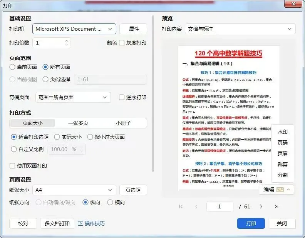The height and width of the screenshot is (238, 305).
Task: Click the document preview thumbnail
Action: click(x=229, y=118)
